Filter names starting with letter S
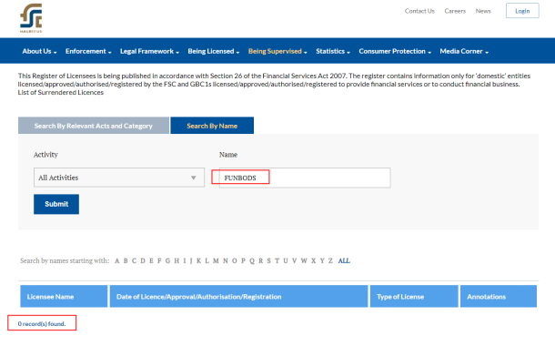This screenshot has width=555, height=346. [x=268, y=261]
